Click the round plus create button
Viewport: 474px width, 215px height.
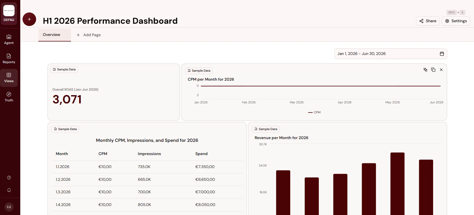[29, 19]
